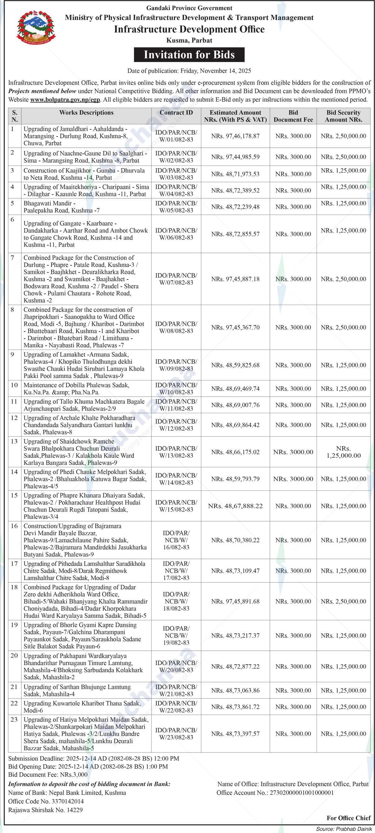Click the Source: Prabhab Dainik credit
Image resolution: width=375 pixels, height=833 pixels.
(x=344, y=829)
